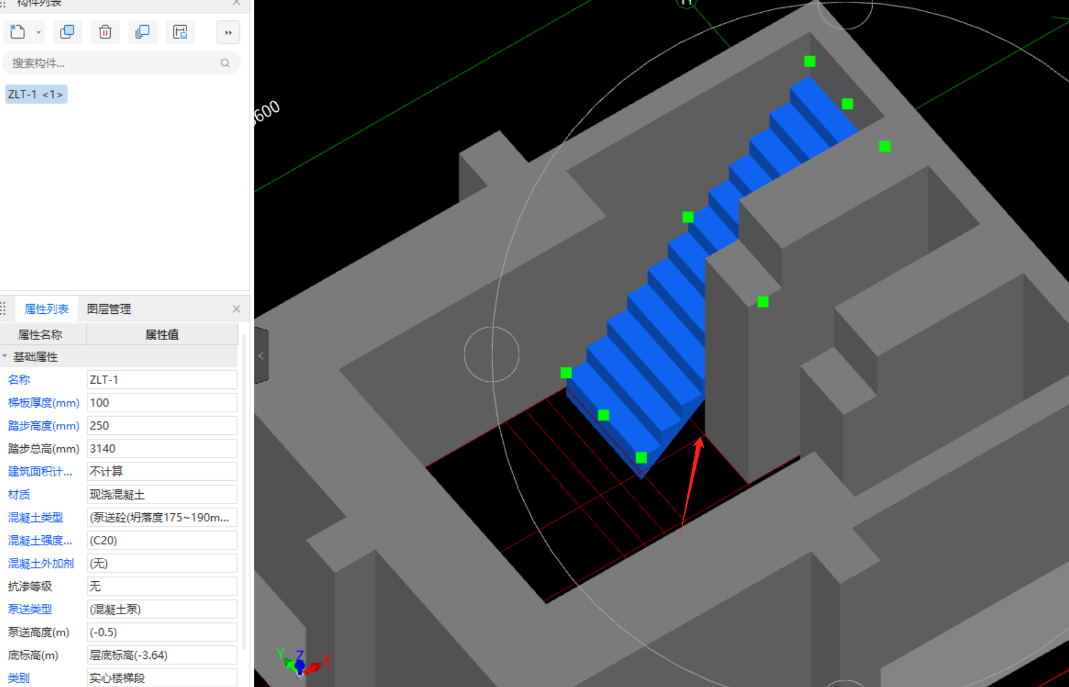Screen dimensions: 1069x687
Task: Open 建筑面积计算 value 不计算
Action: [x=162, y=472]
